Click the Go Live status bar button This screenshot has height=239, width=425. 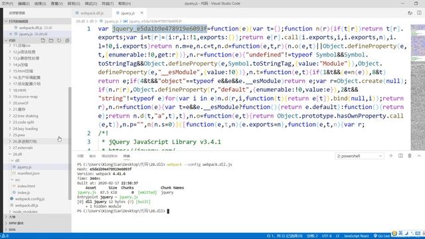(x=382, y=236)
